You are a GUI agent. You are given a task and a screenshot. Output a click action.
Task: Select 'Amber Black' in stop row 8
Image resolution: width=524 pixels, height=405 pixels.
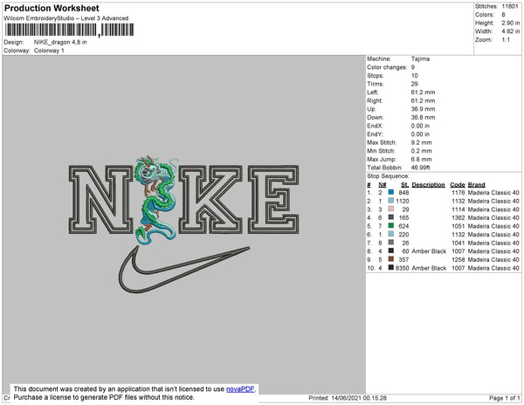429,251
